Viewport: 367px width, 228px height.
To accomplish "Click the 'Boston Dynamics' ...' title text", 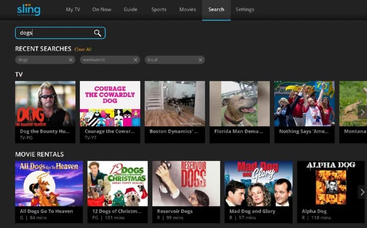I will click(174, 132).
